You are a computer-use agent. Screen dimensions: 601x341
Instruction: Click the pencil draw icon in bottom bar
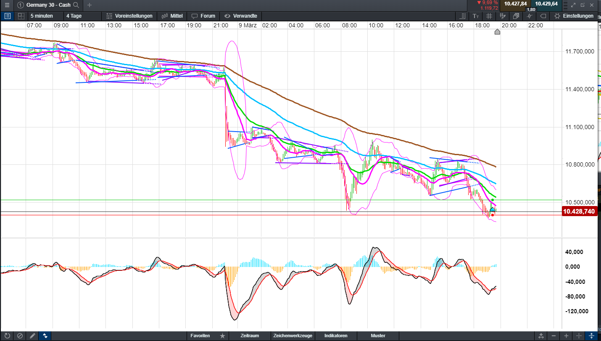click(32, 336)
